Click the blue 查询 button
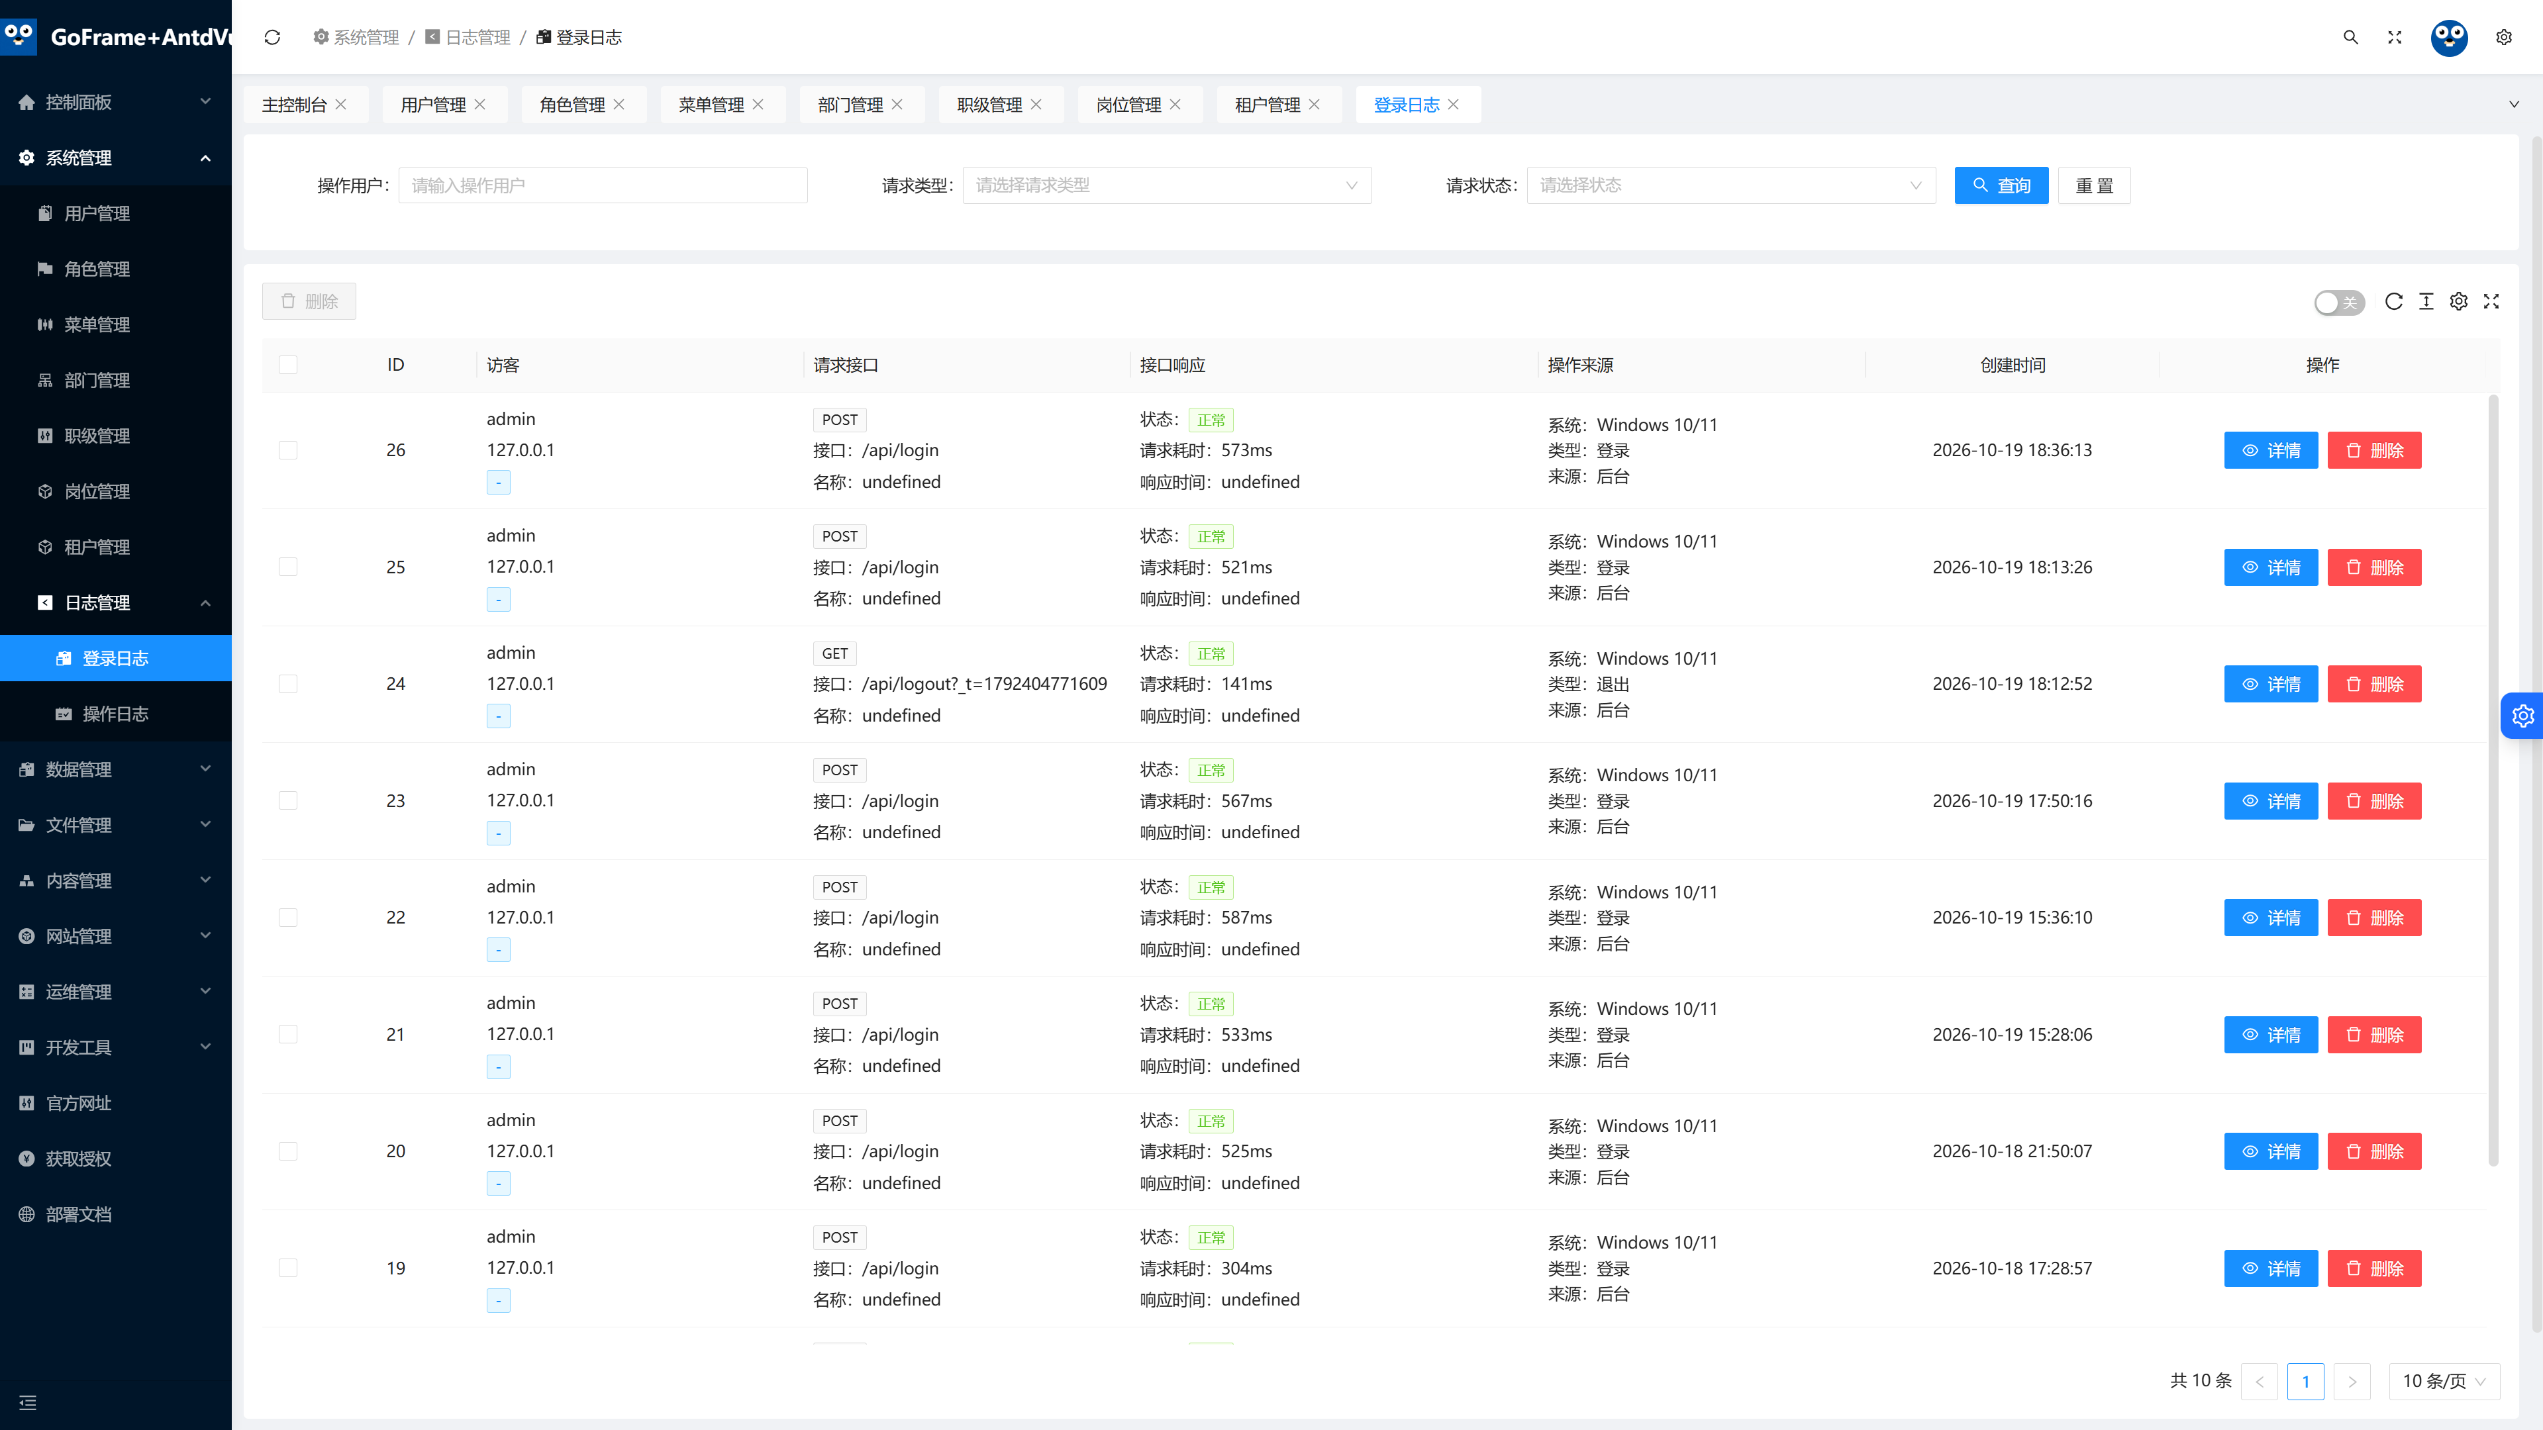The height and width of the screenshot is (1430, 2543). click(x=2001, y=185)
